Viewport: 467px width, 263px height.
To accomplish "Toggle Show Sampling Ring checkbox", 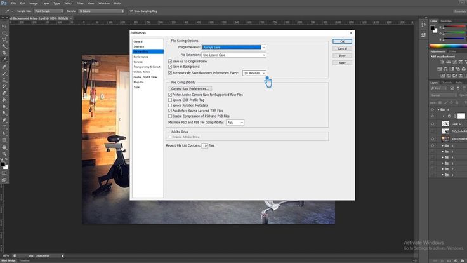I will pos(131,11).
